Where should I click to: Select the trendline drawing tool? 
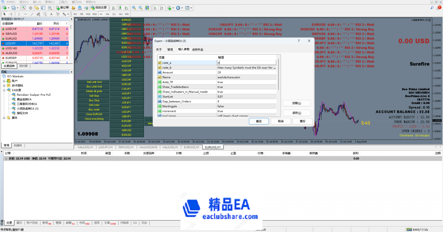tap(32, 14)
